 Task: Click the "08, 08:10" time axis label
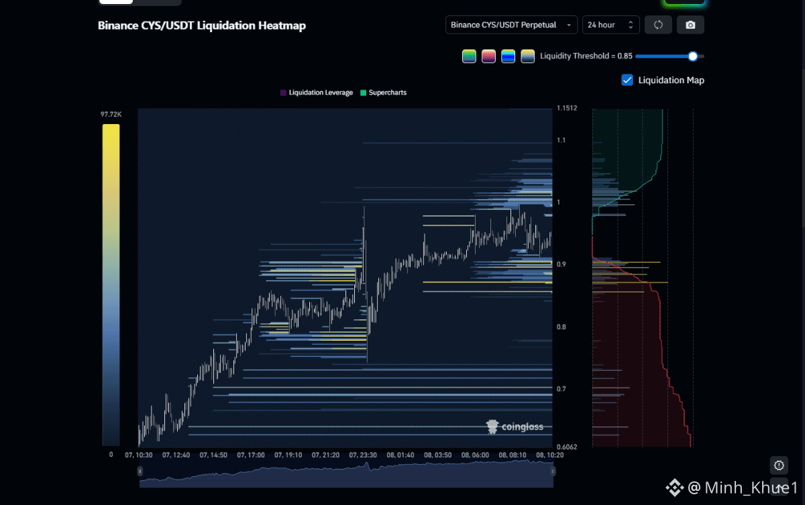coord(513,455)
